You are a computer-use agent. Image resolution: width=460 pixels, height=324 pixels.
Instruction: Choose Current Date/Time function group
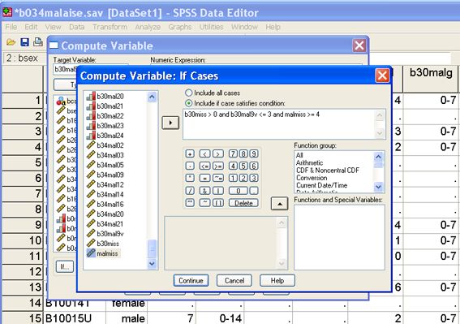tap(322, 185)
